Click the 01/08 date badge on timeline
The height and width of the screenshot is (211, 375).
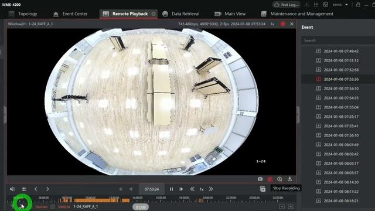(141, 207)
